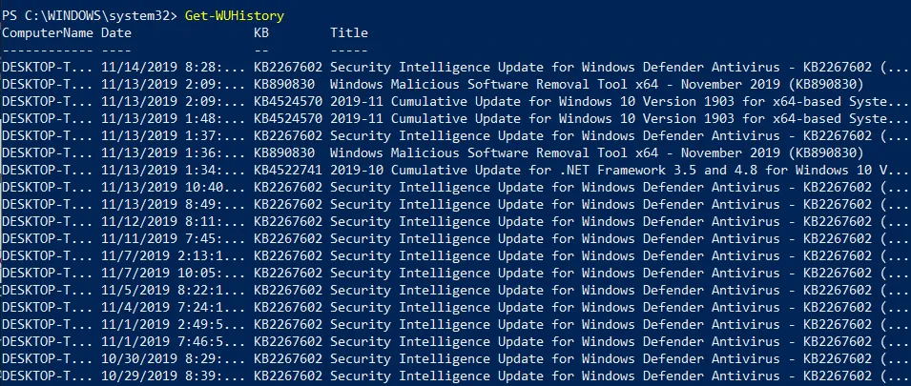This screenshot has height=386, width=911.
Task: Select the .NET Framework 3.5 and 4.8 update title
Action: point(619,170)
